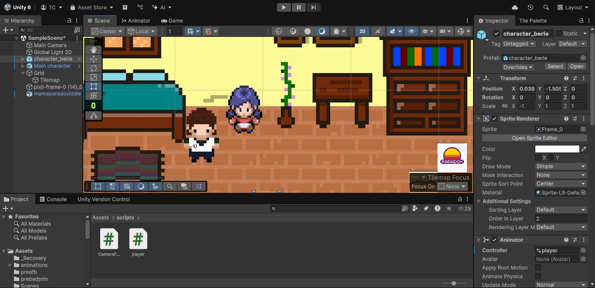
Task: Open the Console panel
Action: [53, 199]
